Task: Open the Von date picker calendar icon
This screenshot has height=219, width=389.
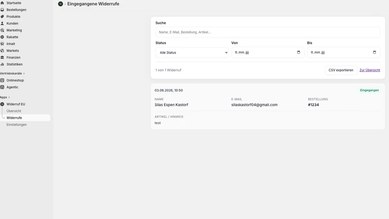Action: click(x=299, y=52)
